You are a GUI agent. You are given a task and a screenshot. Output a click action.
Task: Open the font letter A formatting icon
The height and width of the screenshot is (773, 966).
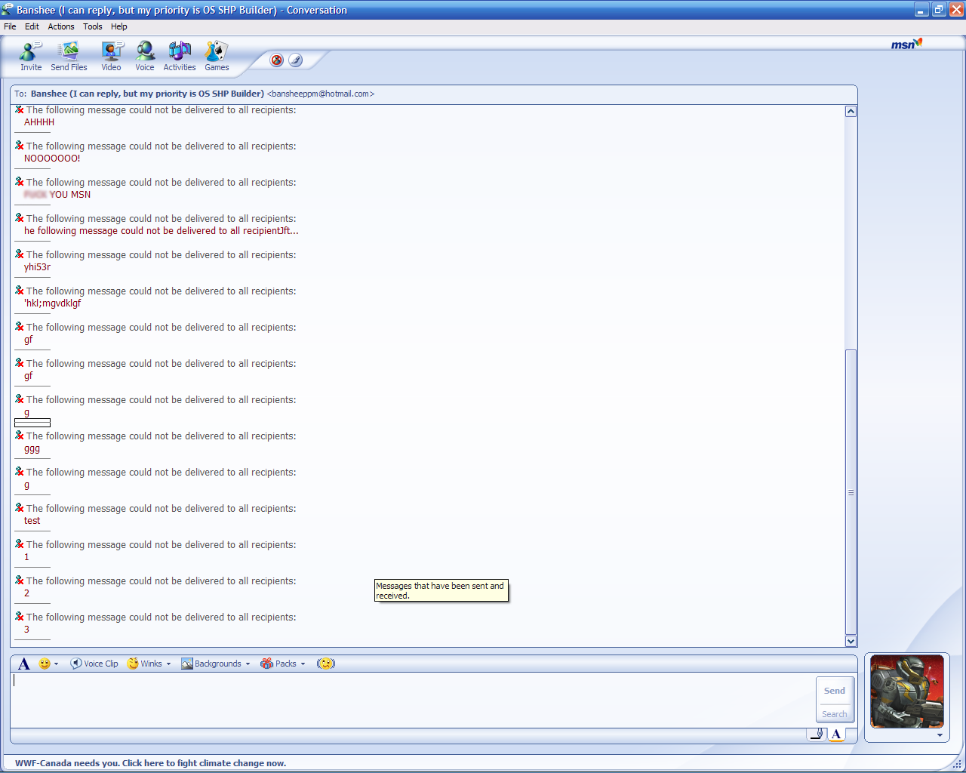pos(24,664)
